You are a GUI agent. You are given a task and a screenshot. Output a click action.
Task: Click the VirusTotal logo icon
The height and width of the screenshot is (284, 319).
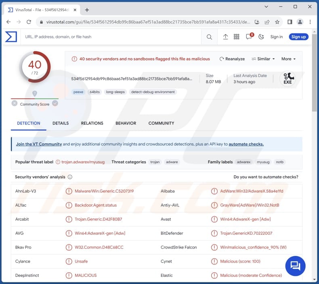pyautogui.click(x=11, y=37)
